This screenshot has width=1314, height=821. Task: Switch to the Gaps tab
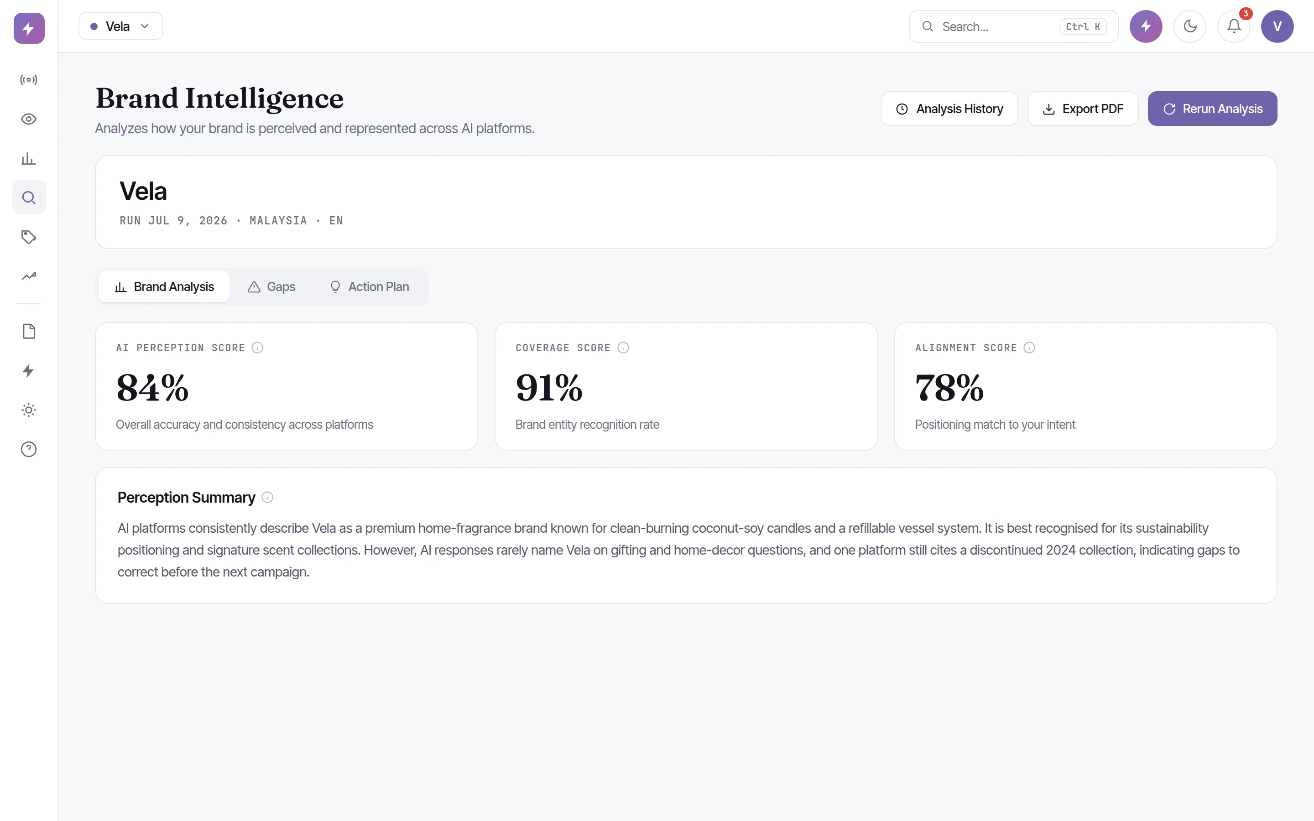[x=271, y=287]
